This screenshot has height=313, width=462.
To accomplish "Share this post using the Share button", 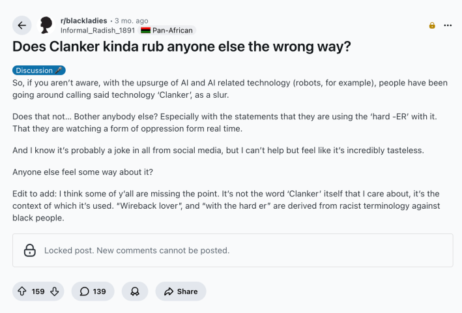I will 181,291.
